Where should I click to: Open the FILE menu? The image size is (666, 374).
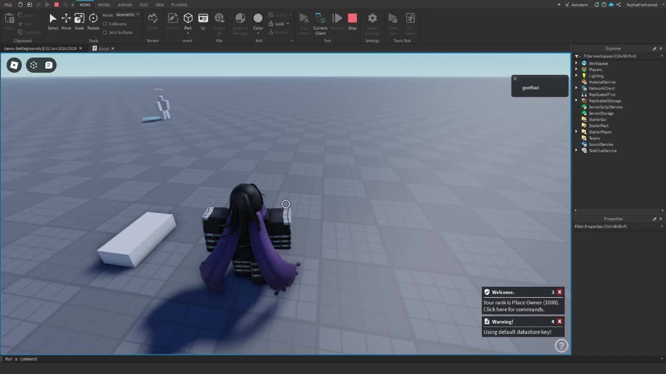(x=8, y=5)
